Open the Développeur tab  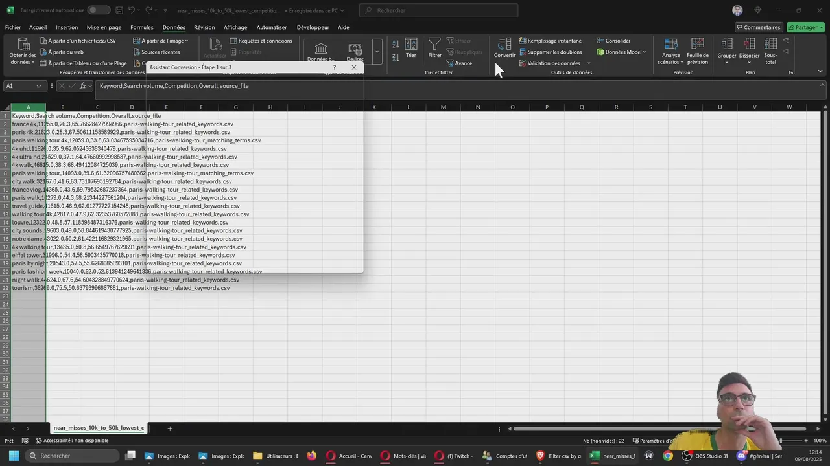pos(313,27)
